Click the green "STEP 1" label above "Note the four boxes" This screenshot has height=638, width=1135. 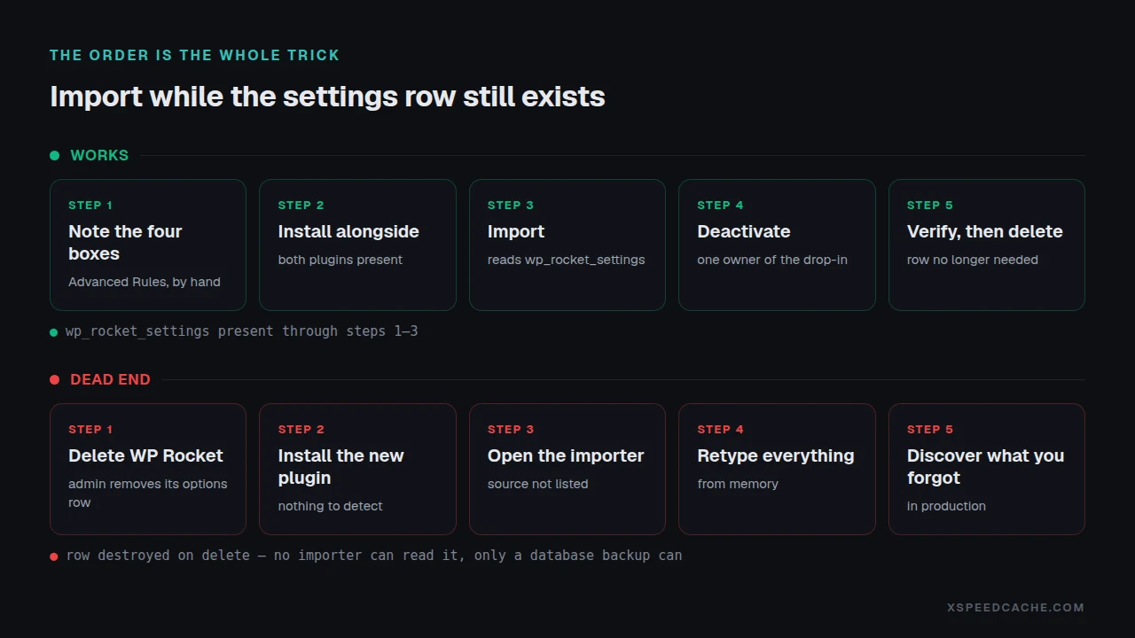90,205
